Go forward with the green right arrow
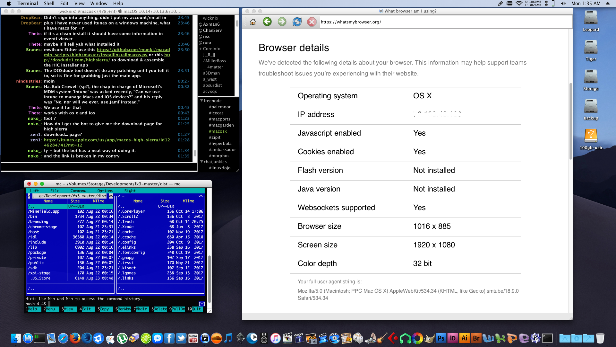The image size is (616, 347). 282,22
